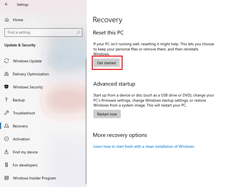Open Windows Update from the sidebar

[x=27, y=61]
